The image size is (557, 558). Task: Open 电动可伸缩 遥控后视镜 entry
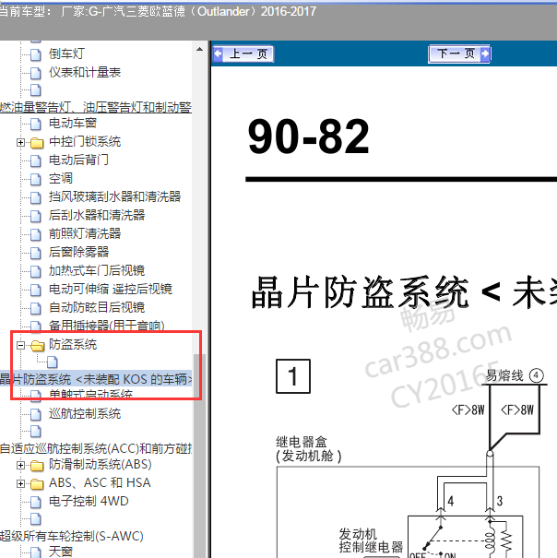coord(111,289)
